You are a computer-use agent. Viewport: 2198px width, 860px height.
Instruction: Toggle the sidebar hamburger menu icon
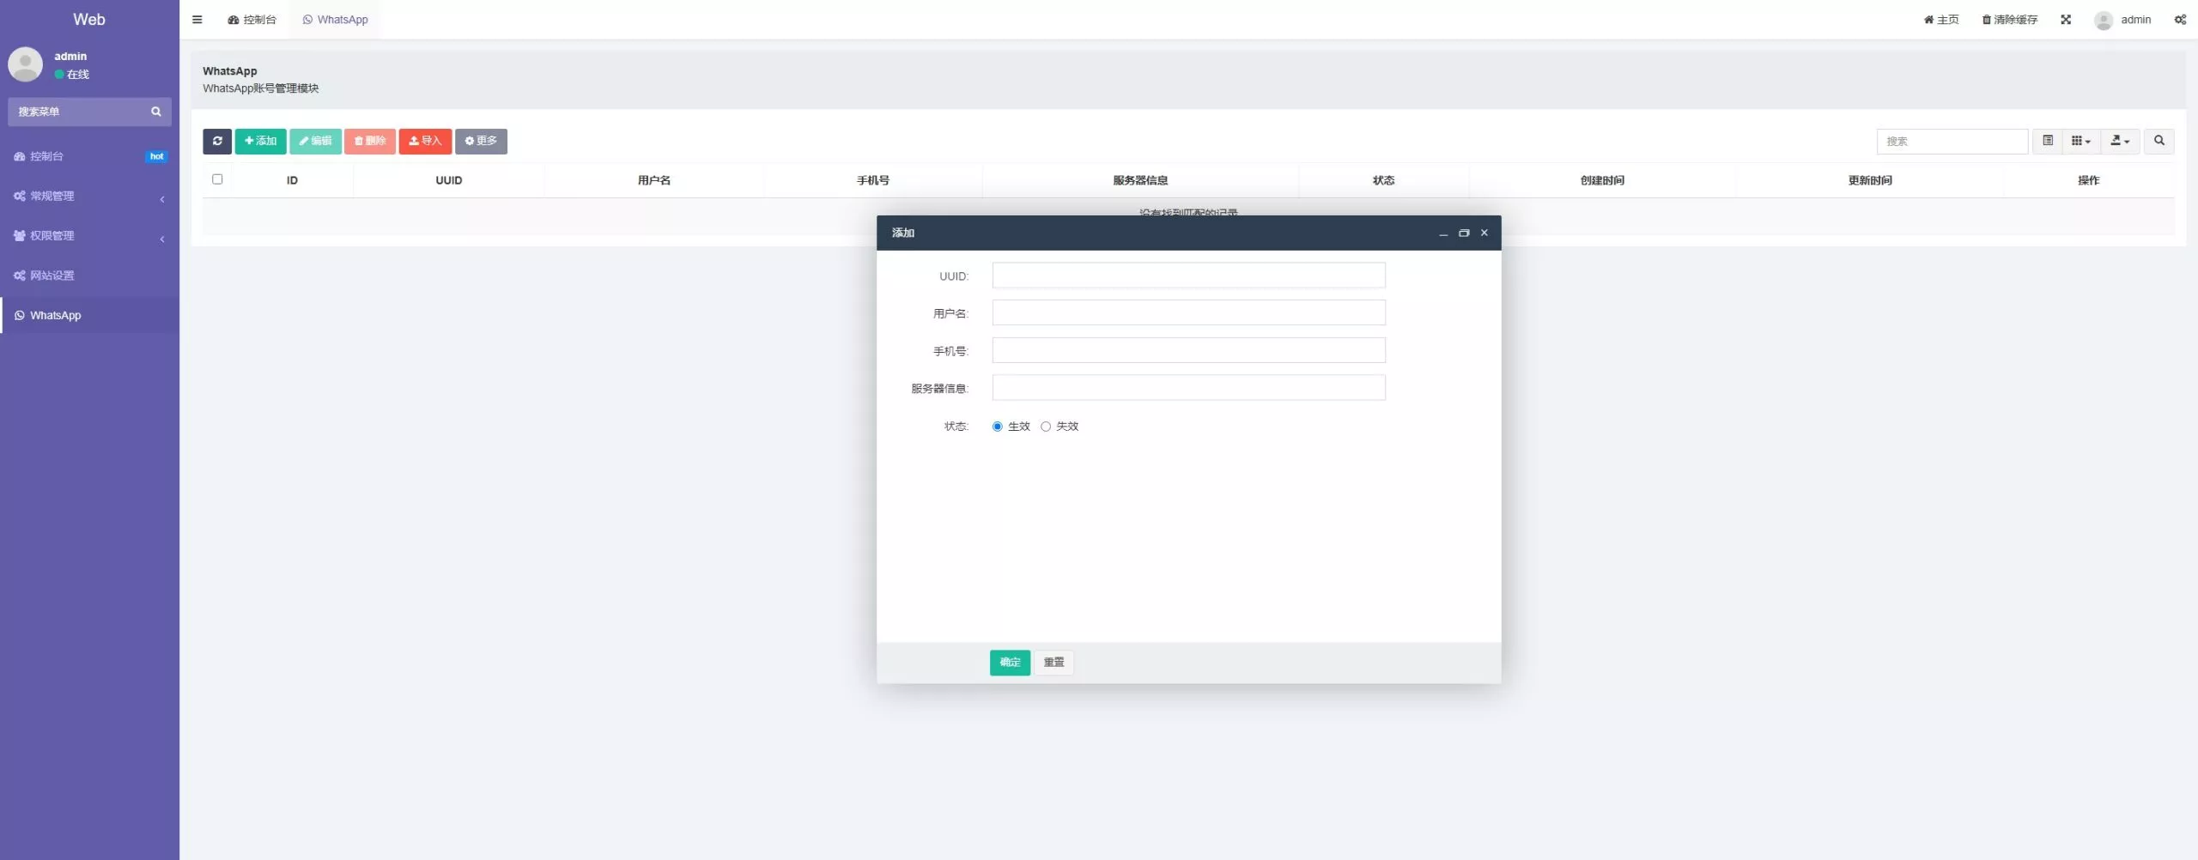pyautogui.click(x=197, y=20)
